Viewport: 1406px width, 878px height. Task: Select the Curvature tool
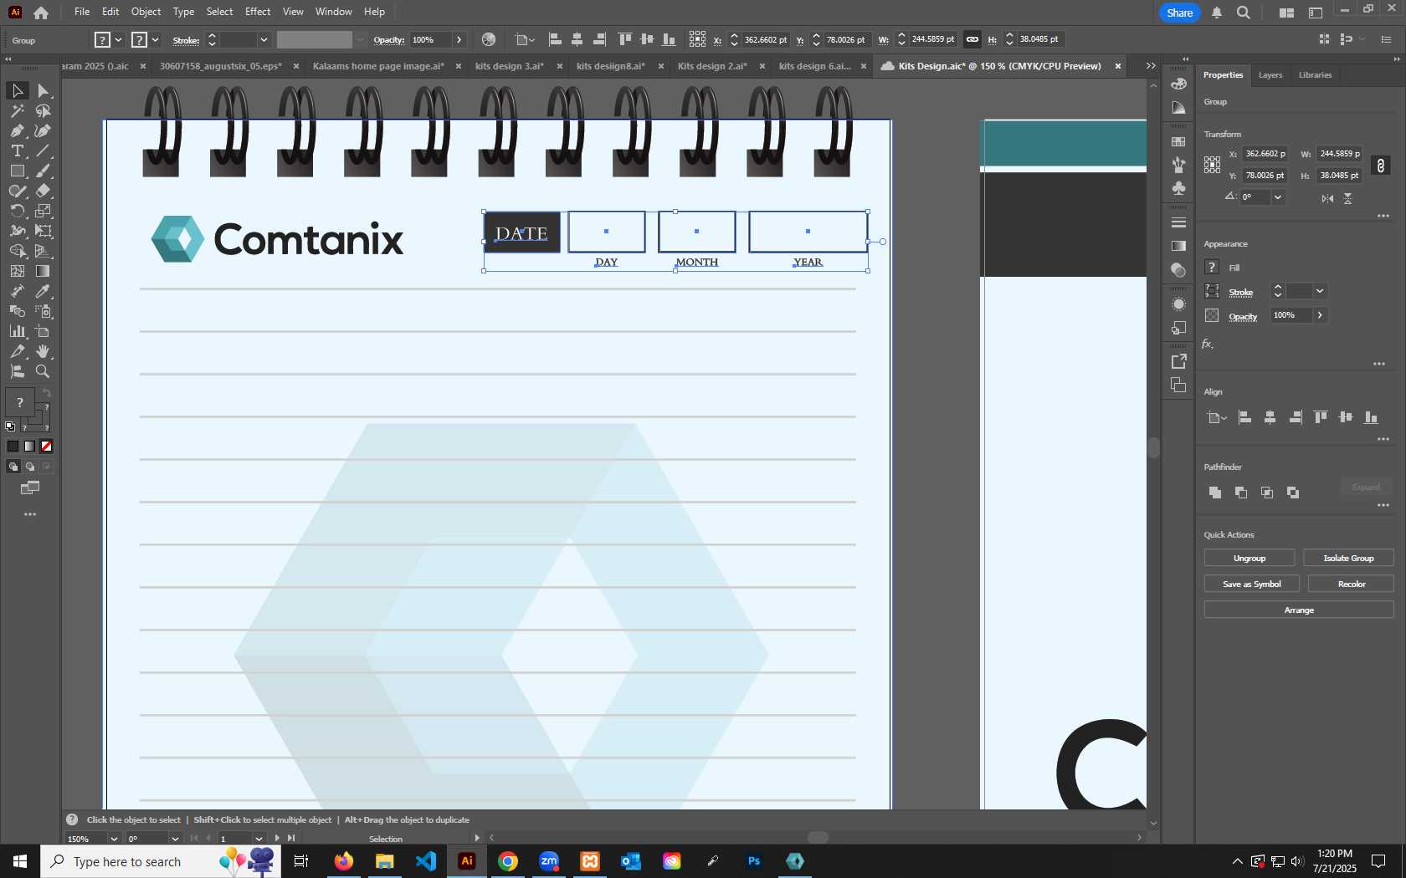pyautogui.click(x=44, y=130)
